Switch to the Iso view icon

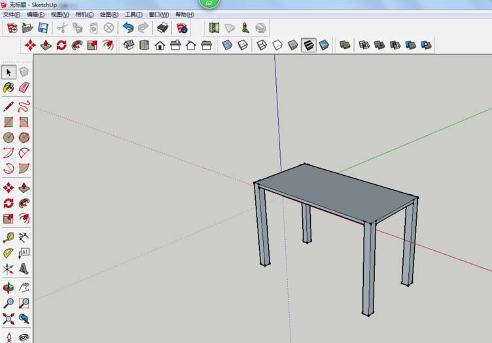129,45
